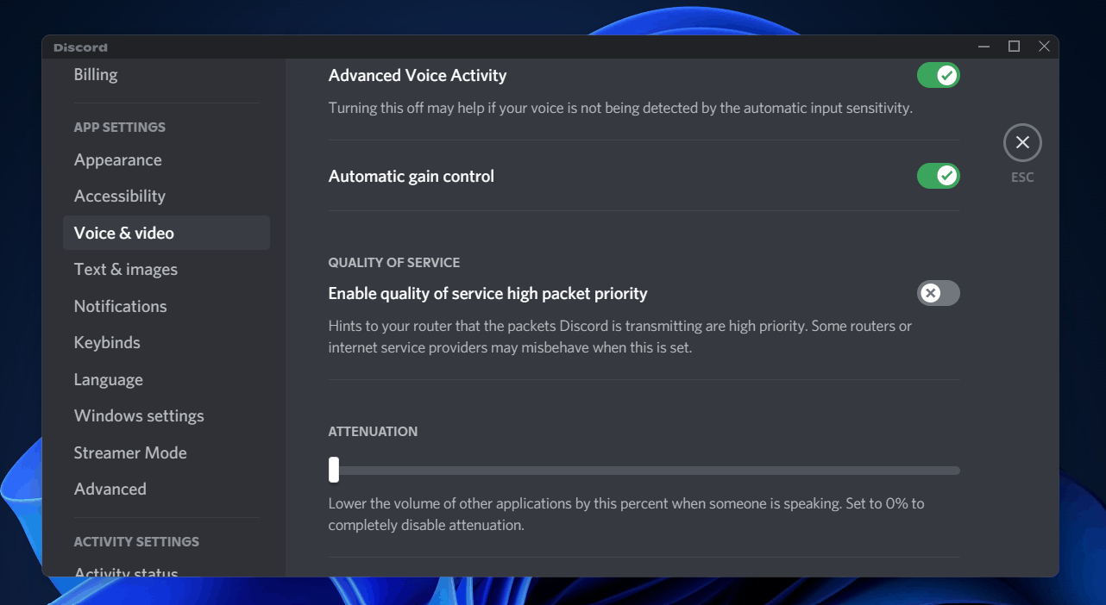Open Billing settings
The image size is (1106, 605).
point(96,75)
